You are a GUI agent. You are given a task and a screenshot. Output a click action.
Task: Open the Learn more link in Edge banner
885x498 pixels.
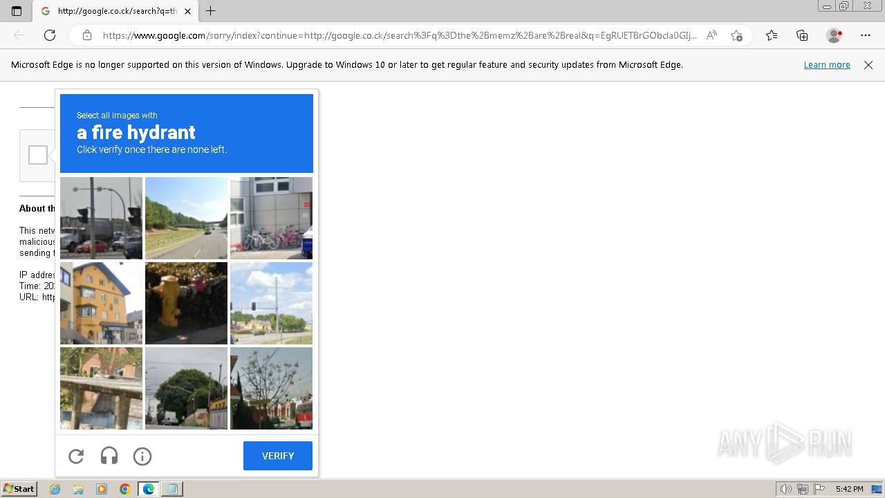click(x=827, y=64)
